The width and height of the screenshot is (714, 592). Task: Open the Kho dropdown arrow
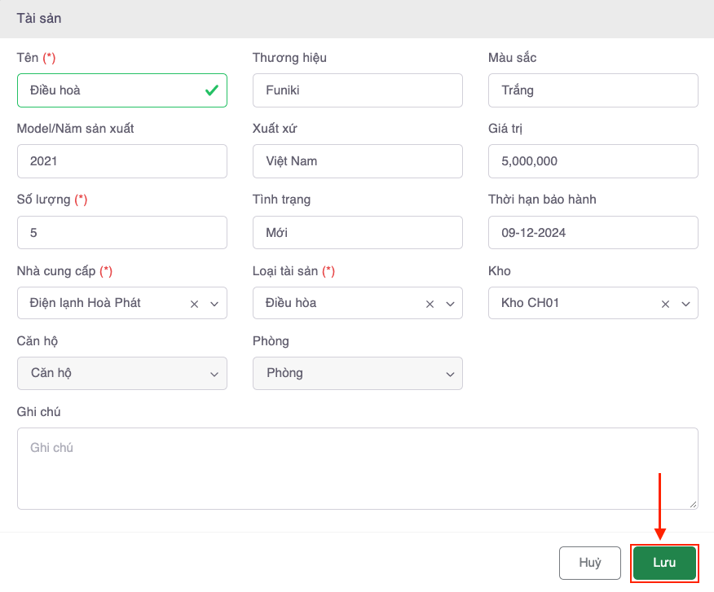click(x=685, y=304)
